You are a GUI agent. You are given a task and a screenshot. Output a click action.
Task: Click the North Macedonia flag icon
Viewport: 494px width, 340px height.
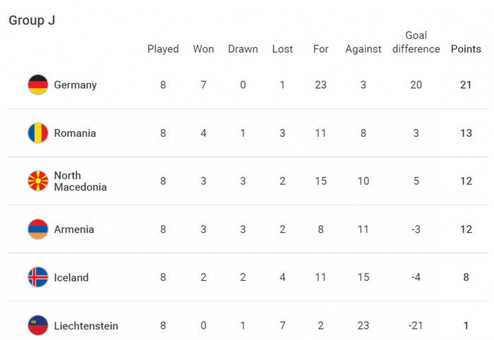coord(38,181)
